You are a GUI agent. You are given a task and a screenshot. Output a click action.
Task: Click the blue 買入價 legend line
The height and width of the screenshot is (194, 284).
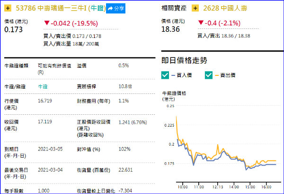[173, 75]
